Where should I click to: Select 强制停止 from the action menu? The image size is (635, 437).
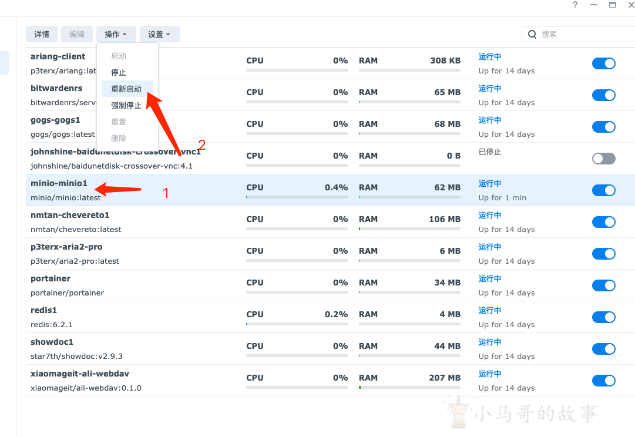pos(126,106)
